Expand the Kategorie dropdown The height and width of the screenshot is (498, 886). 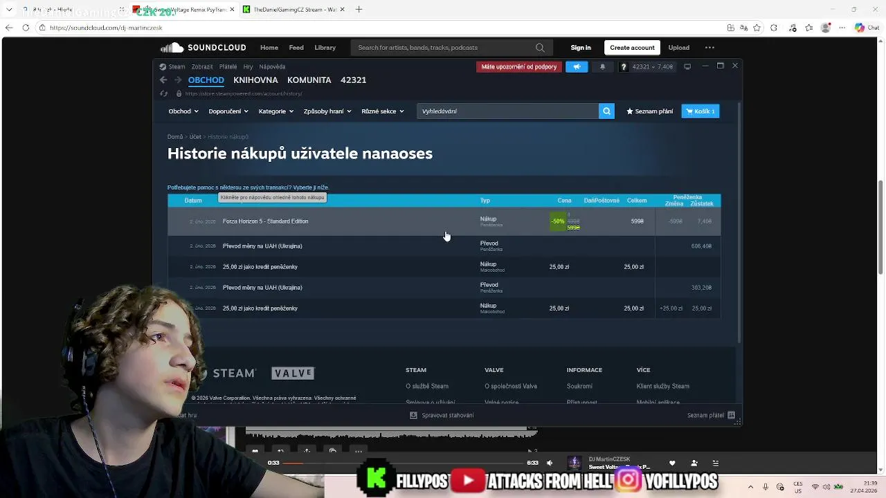point(276,111)
